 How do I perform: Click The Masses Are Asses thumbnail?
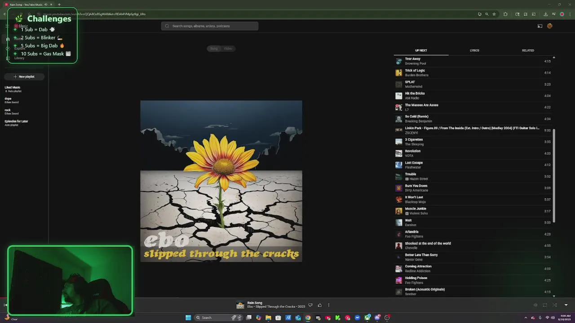(x=398, y=107)
